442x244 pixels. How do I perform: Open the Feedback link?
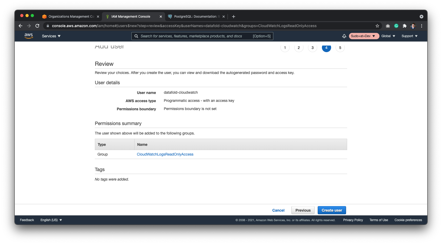(x=27, y=220)
